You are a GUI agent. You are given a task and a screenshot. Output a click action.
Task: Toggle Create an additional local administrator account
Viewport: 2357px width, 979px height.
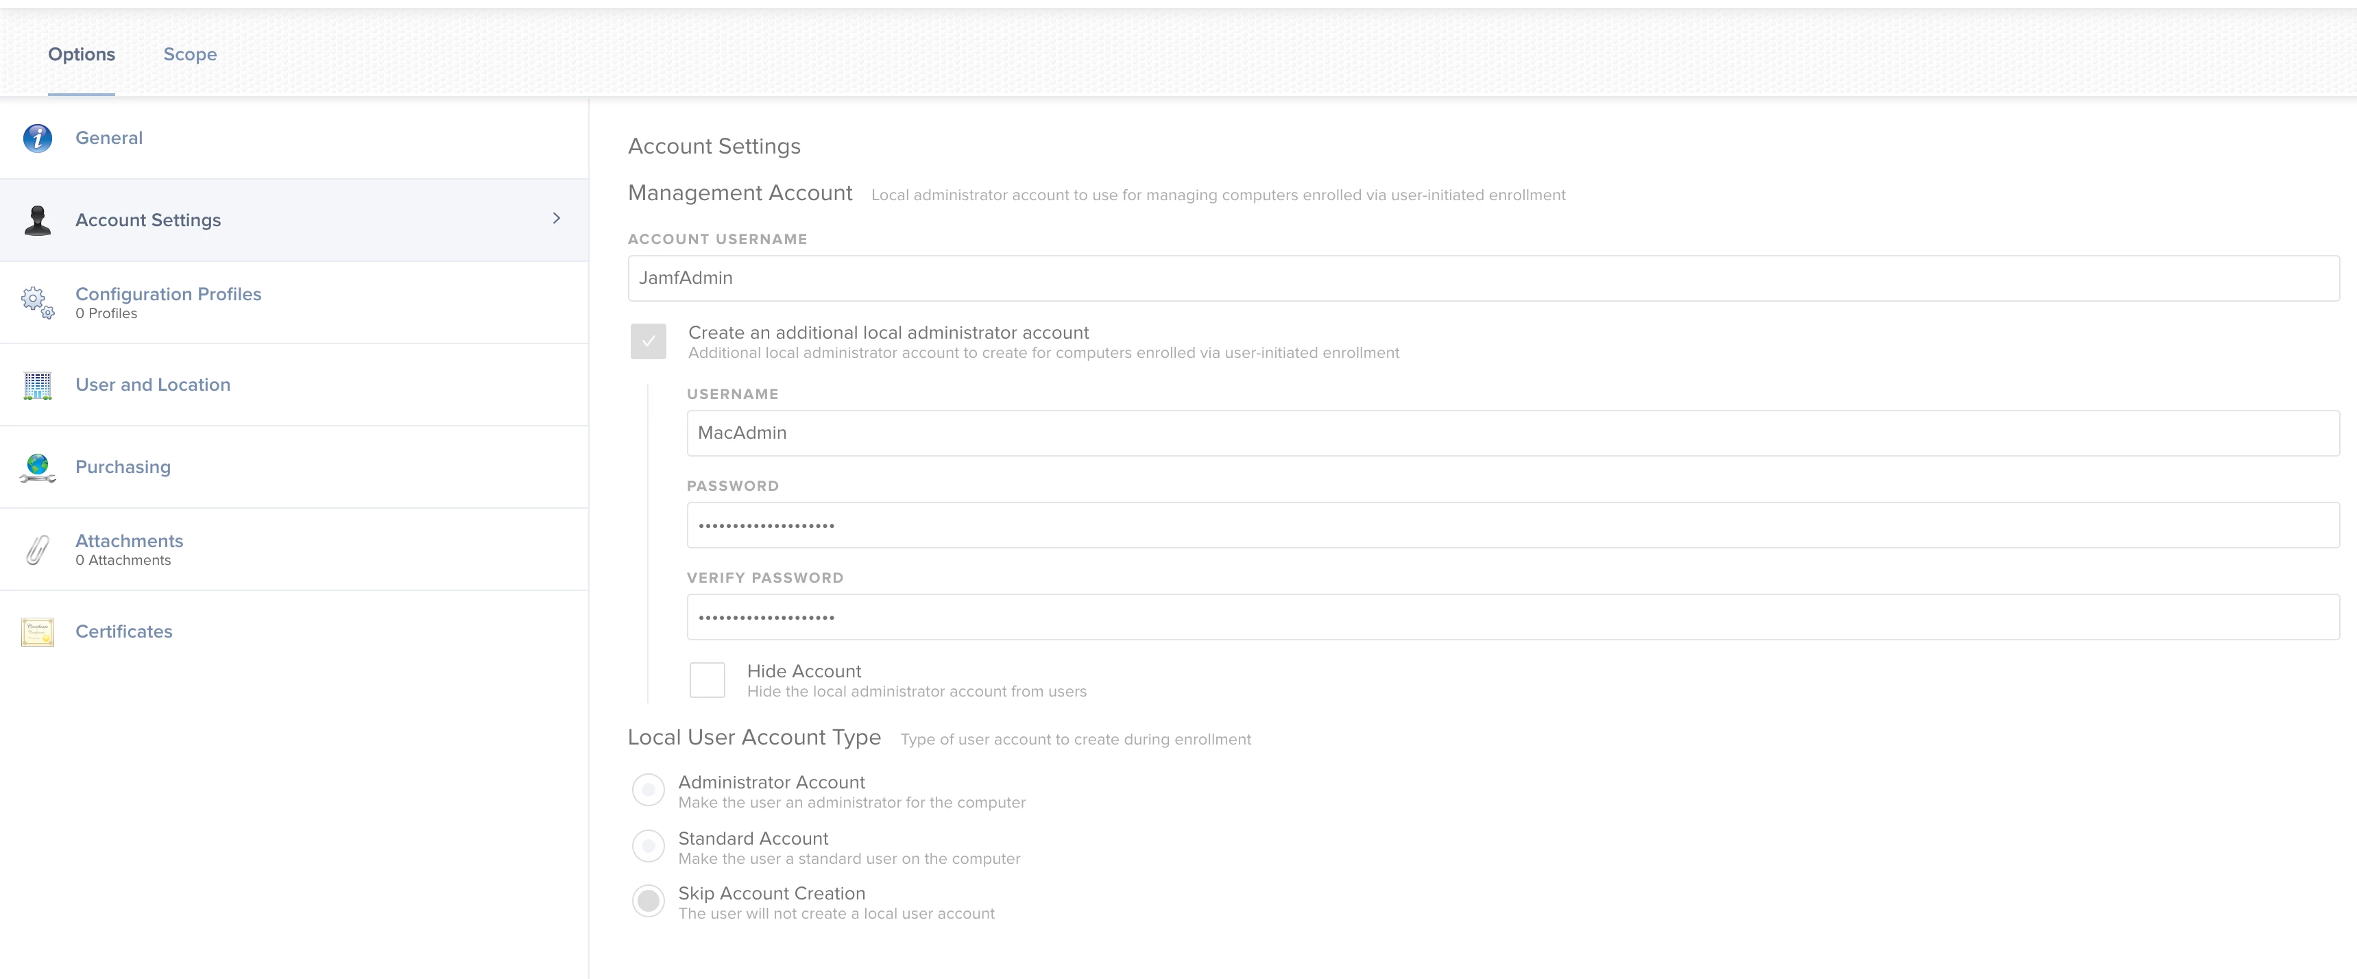pos(649,341)
